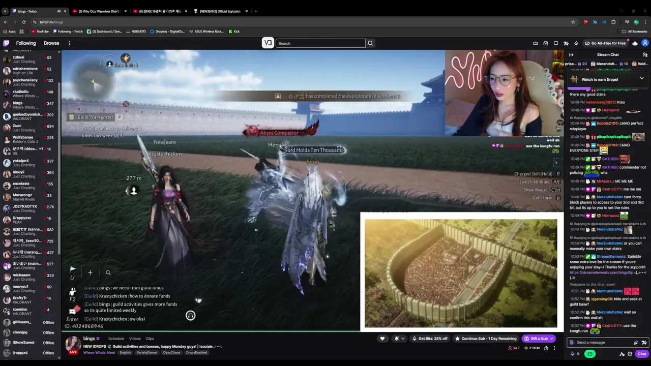651x366 pixels.
Task: Open the zuhual channel in sidebar
Action: [29, 59]
